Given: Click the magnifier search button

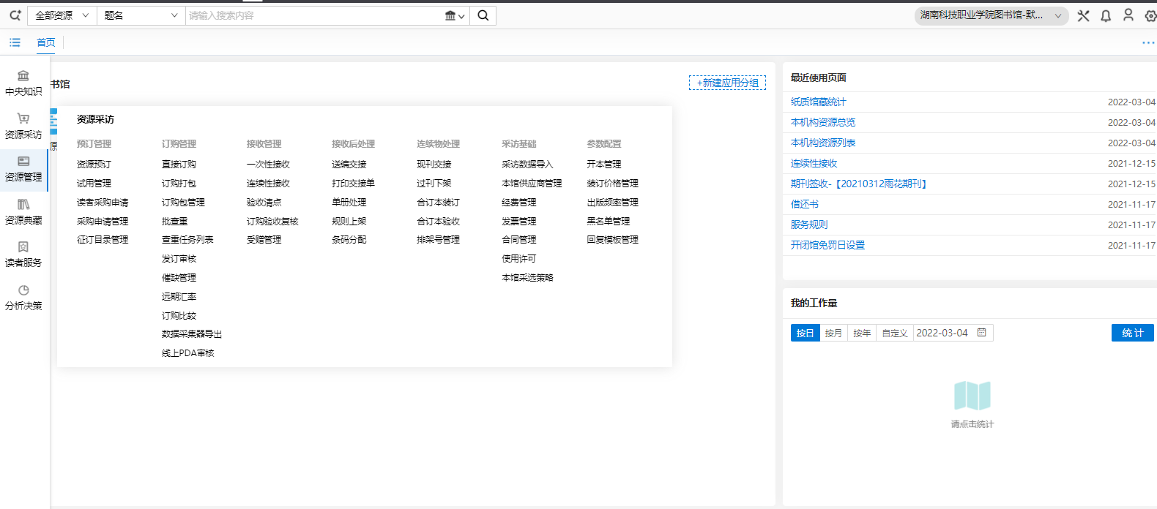Looking at the screenshot, I should (483, 15).
